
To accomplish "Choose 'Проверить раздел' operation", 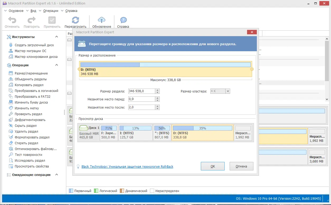I will 29,114.
